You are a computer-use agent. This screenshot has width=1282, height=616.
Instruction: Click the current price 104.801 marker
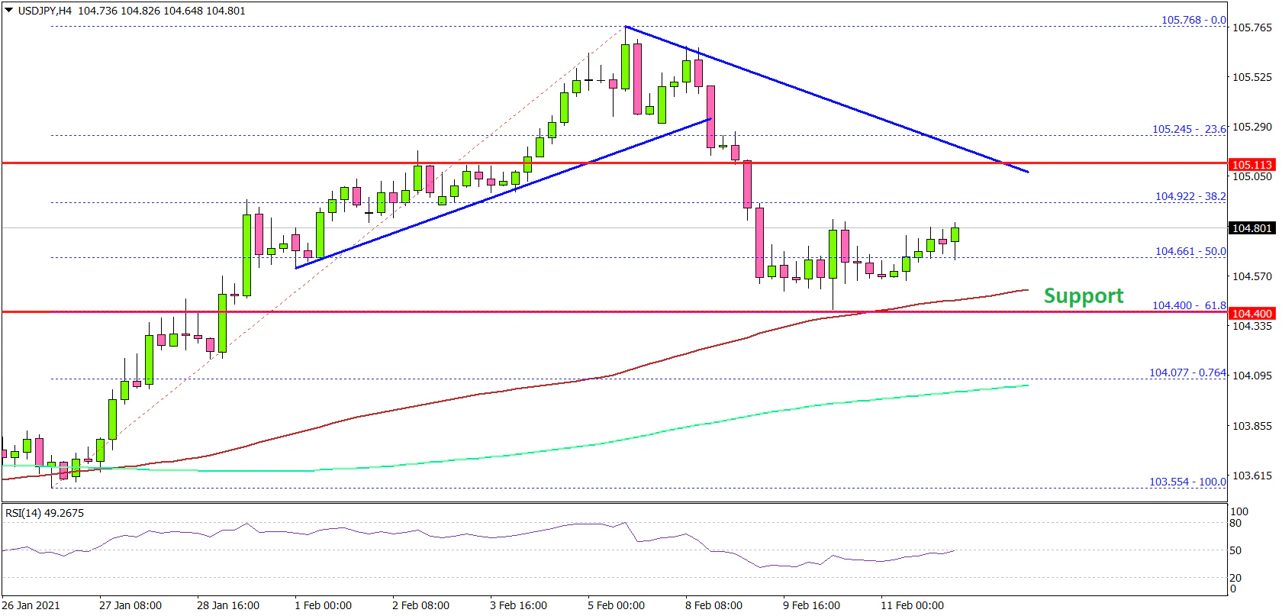click(x=1251, y=227)
